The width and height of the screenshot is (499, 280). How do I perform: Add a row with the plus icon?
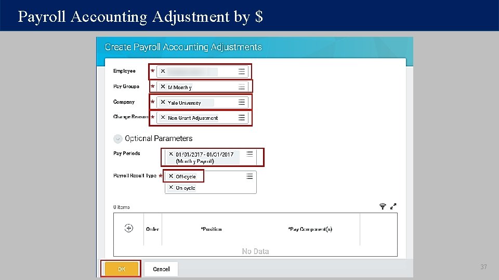[x=128, y=228]
